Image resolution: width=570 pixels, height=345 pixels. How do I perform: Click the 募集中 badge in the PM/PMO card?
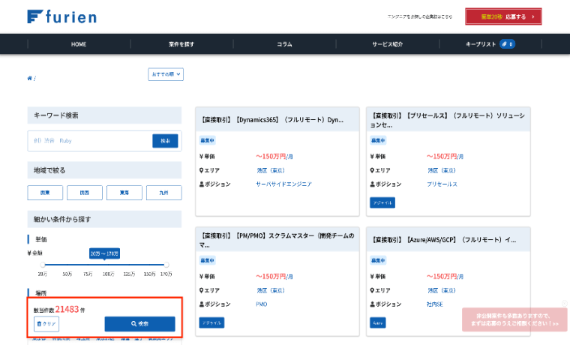(x=207, y=260)
